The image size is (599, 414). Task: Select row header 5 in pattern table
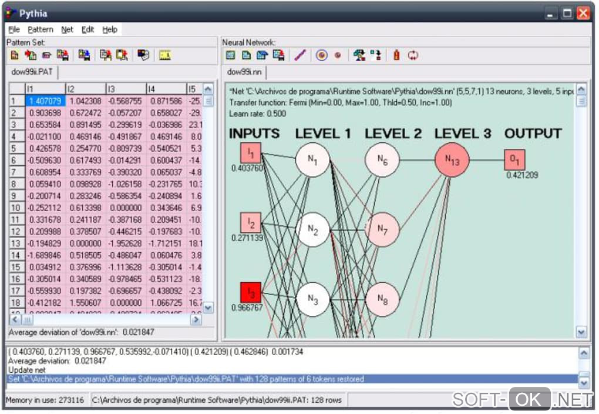17,148
